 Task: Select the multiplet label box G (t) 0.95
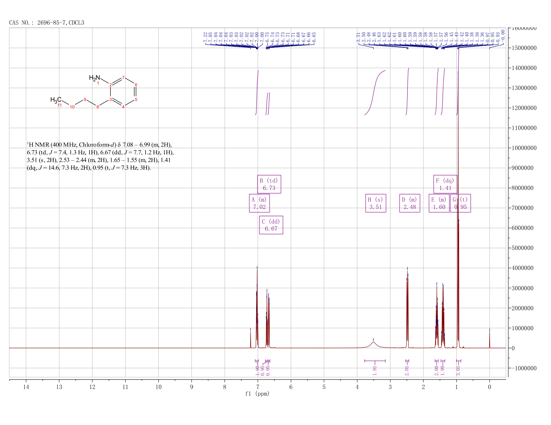point(461,203)
